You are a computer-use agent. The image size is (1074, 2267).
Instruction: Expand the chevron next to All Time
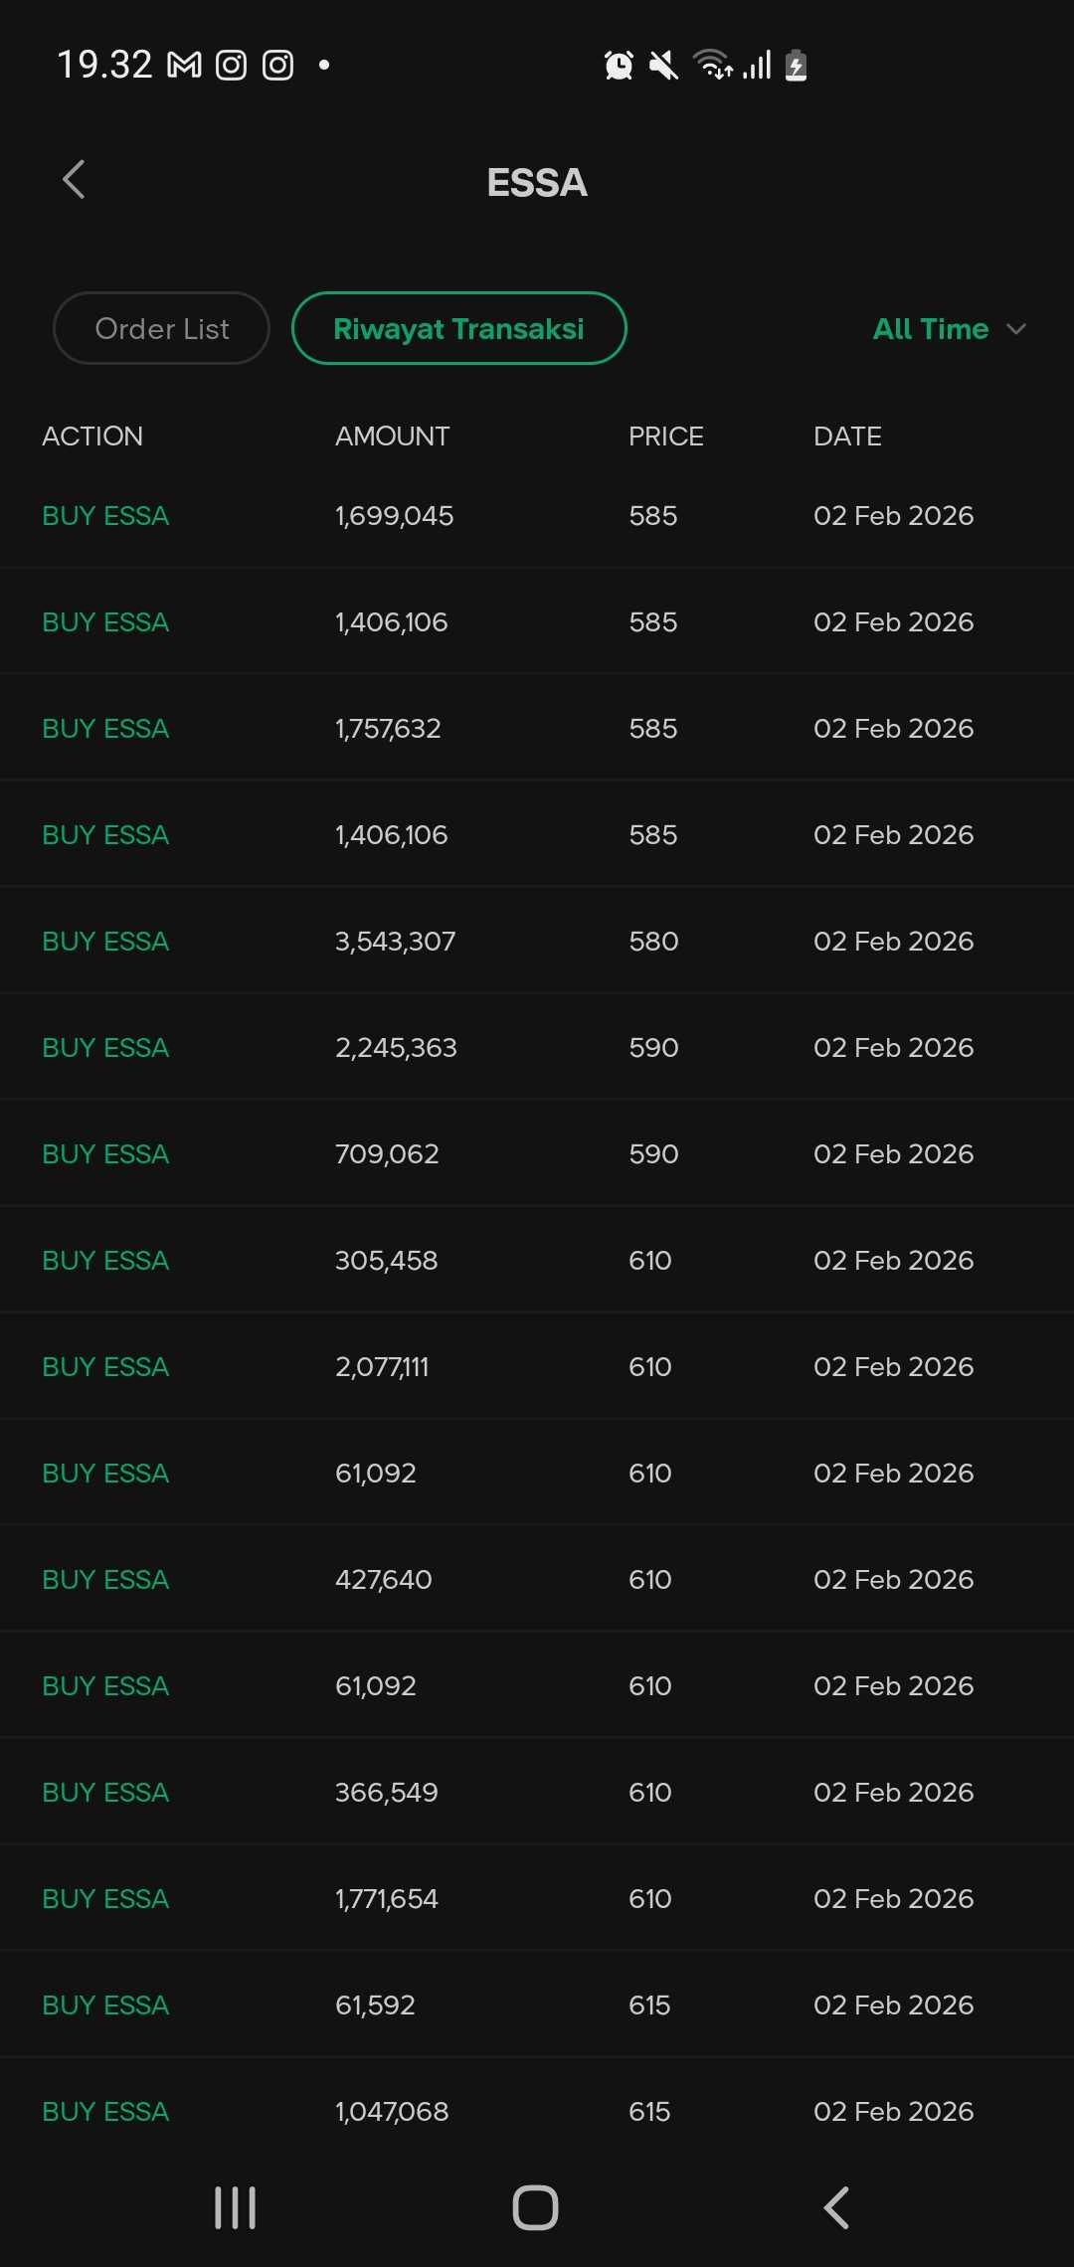pos(1016,329)
